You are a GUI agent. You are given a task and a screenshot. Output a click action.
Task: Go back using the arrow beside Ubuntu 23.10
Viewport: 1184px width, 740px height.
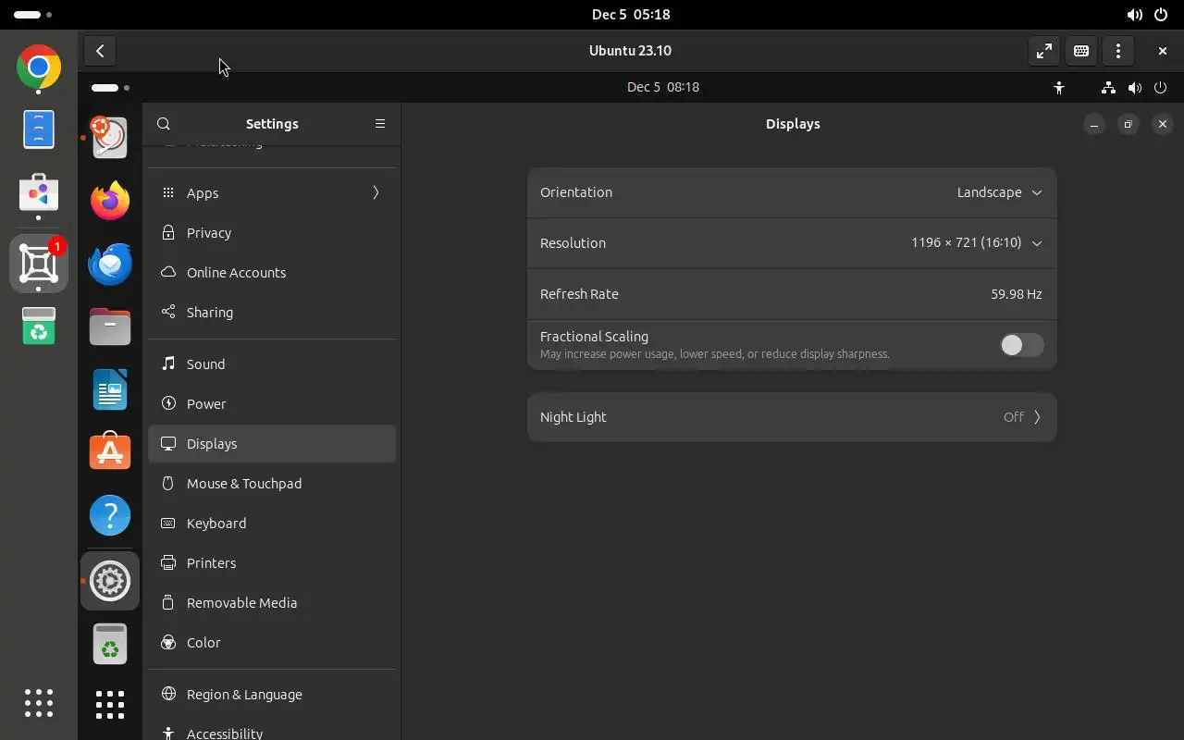[x=100, y=51]
